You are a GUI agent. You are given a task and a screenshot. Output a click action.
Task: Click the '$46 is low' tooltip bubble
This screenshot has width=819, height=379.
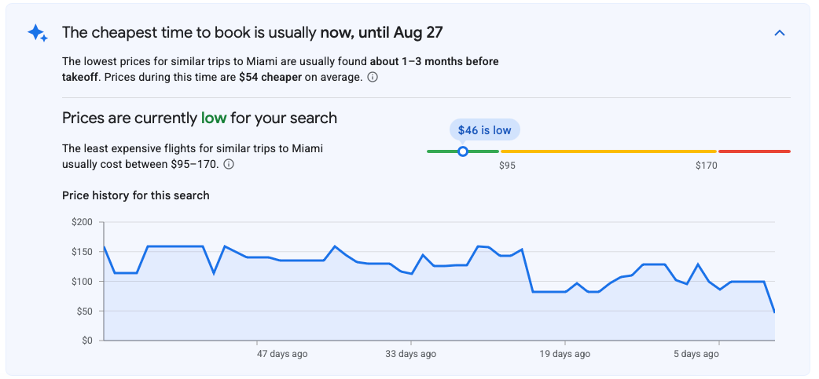[x=485, y=130]
